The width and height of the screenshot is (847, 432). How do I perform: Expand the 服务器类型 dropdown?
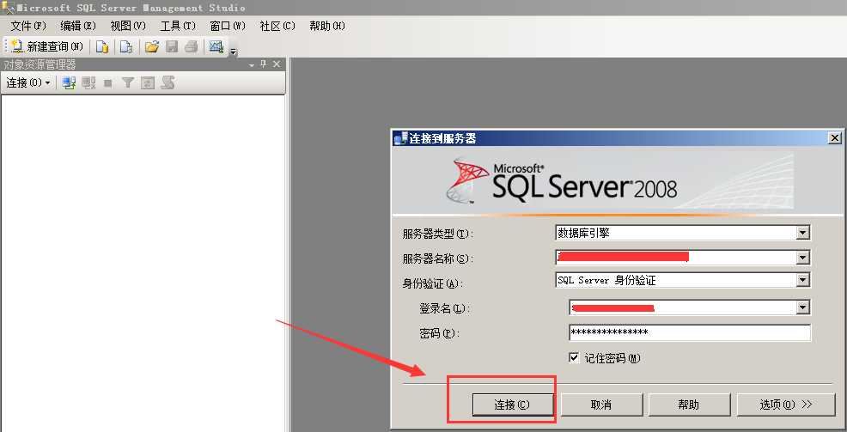pyautogui.click(x=802, y=234)
